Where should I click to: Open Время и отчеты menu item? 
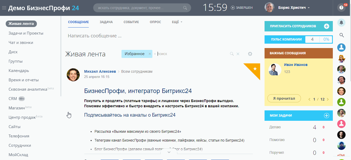(24, 80)
